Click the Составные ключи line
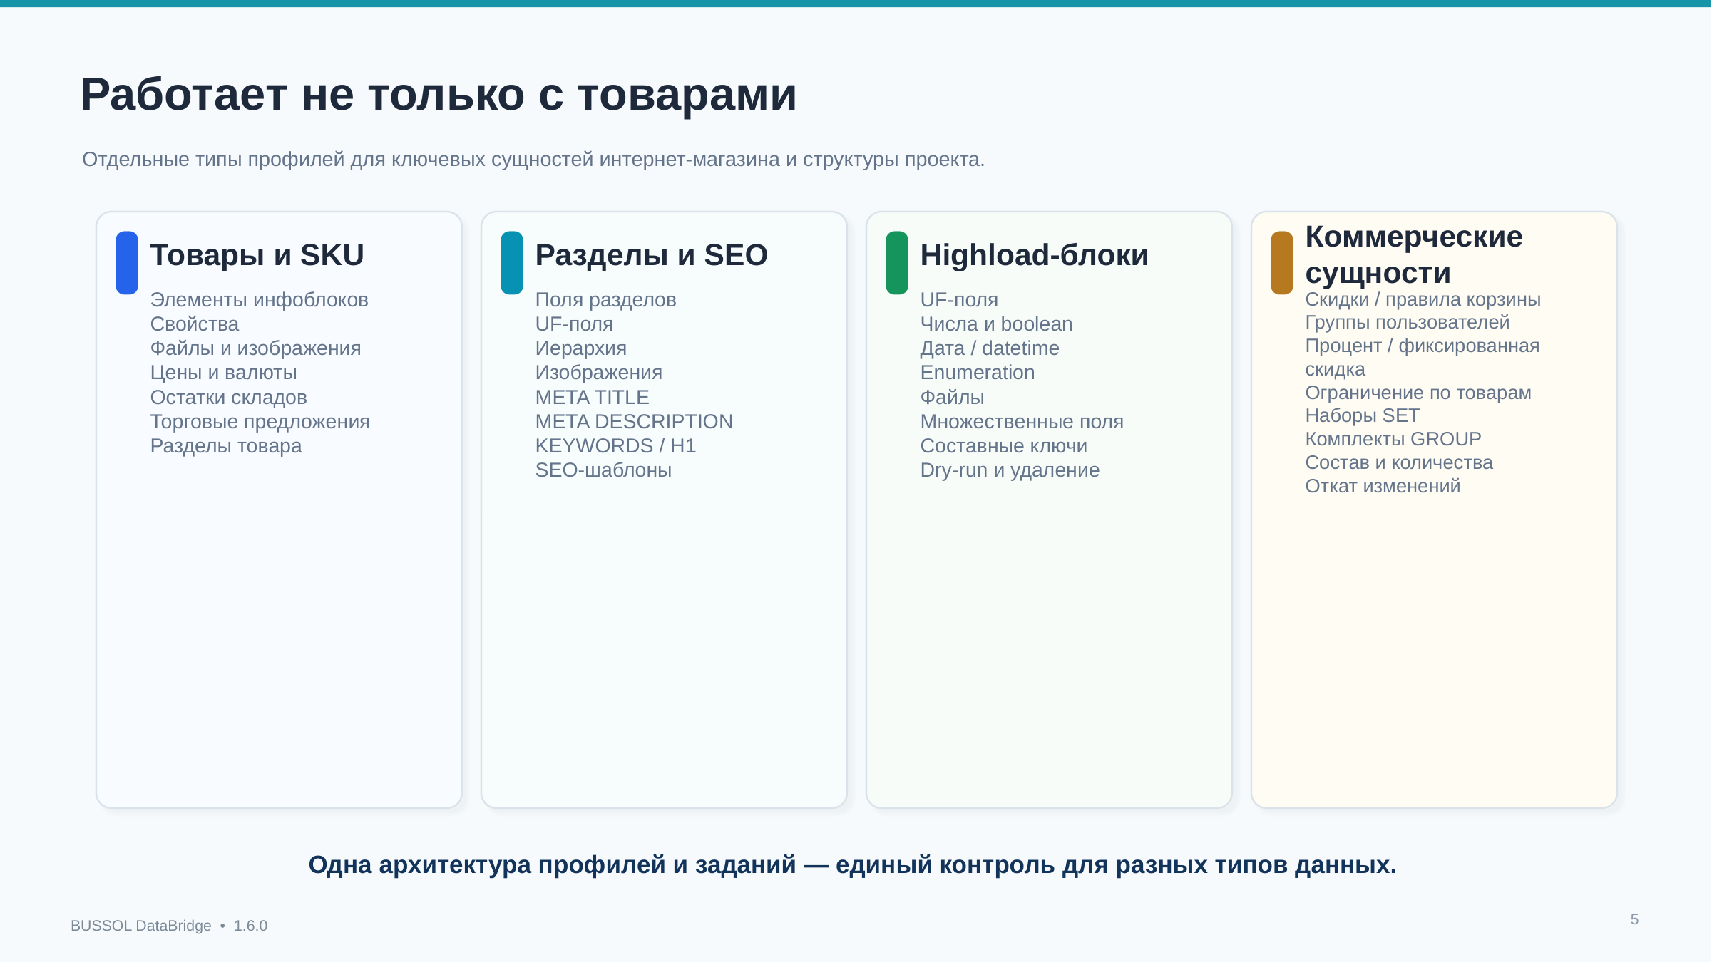The width and height of the screenshot is (1712, 962). (x=1003, y=446)
